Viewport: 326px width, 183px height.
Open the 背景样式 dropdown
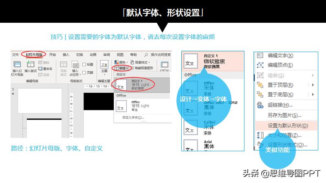(x=140, y=62)
